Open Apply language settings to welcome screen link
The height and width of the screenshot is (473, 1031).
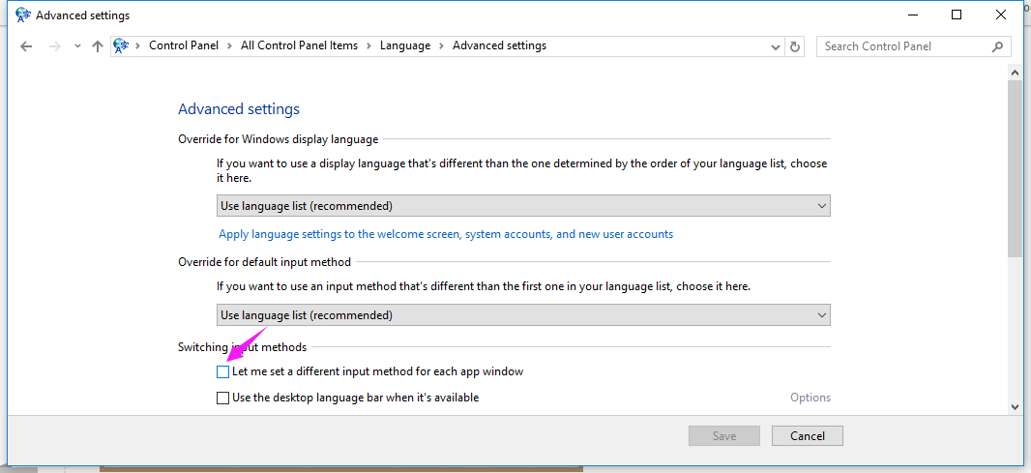point(446,234)
